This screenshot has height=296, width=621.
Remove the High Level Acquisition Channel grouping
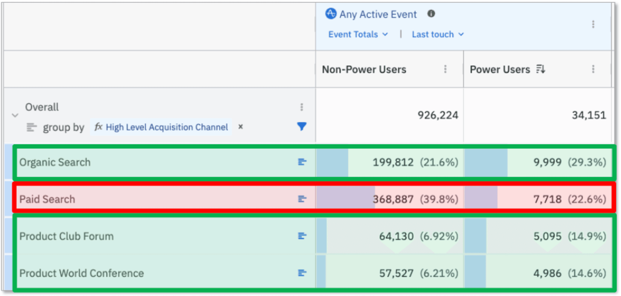(240, 126)
